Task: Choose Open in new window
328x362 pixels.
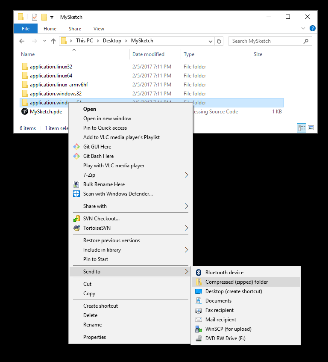Action: pyautogui.click(x=131, y=119)
